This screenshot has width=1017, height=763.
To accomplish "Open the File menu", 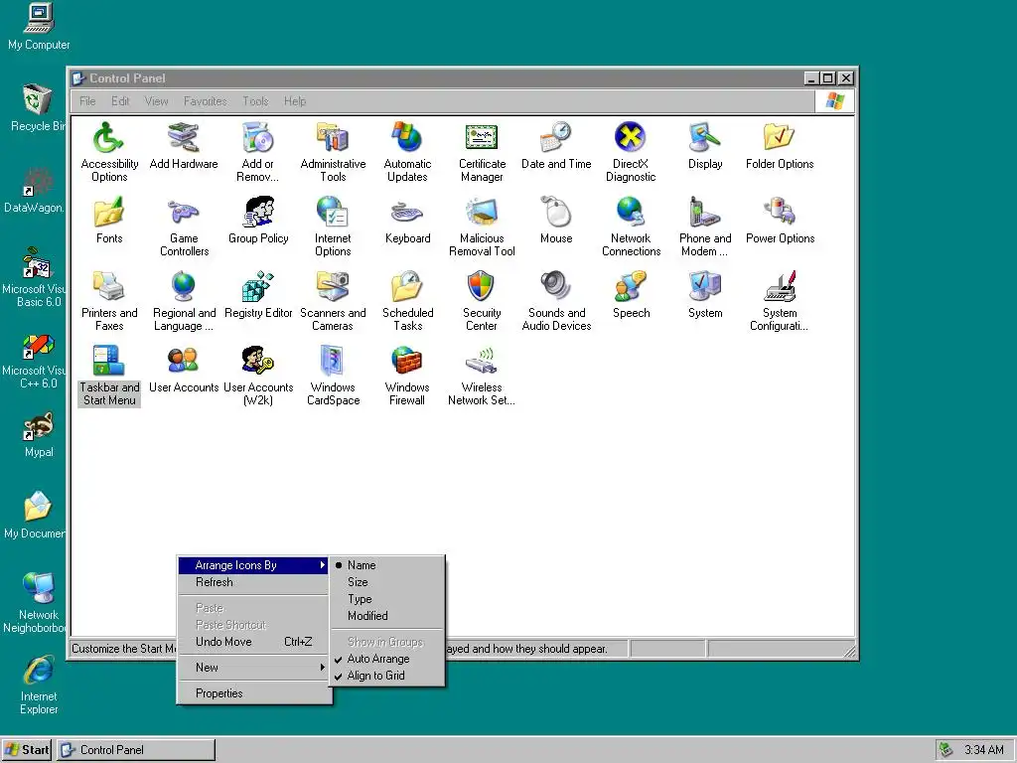I will tap(87, 101).
